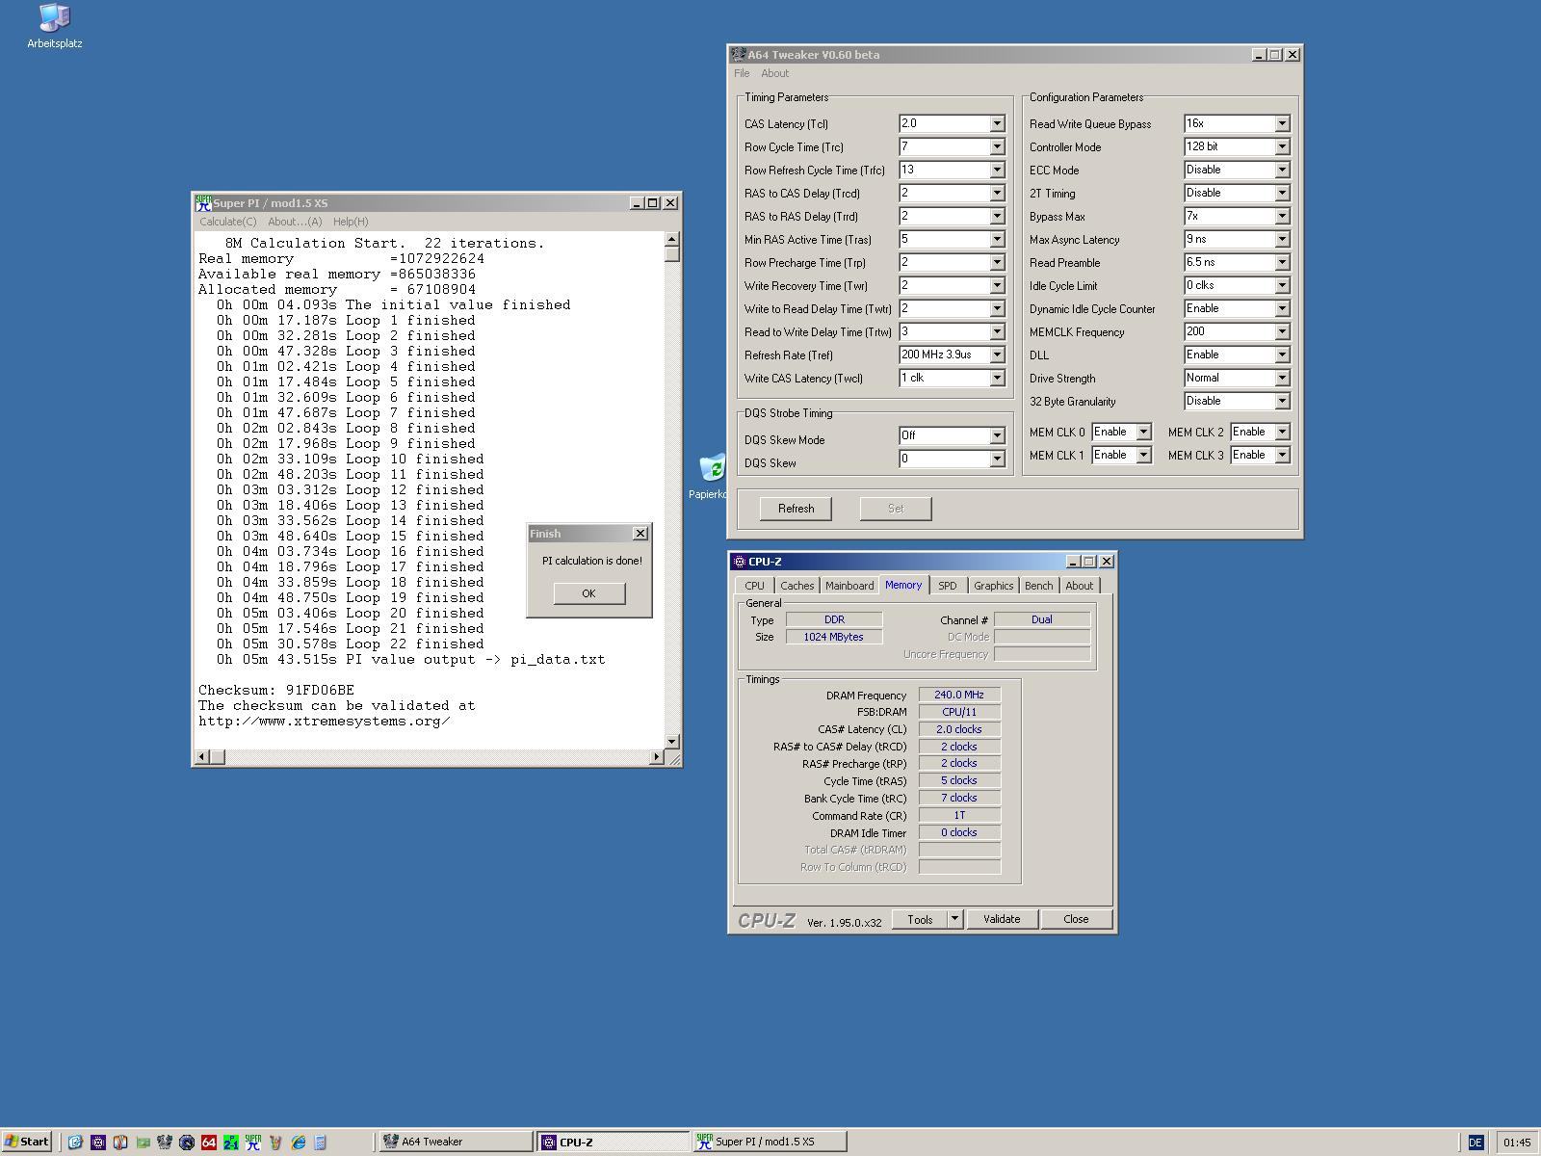Open the DQS Skew value dropdown
The width and height of the screenshot is (1541, 1156).
pyautogui.click(x=997, y=459)
